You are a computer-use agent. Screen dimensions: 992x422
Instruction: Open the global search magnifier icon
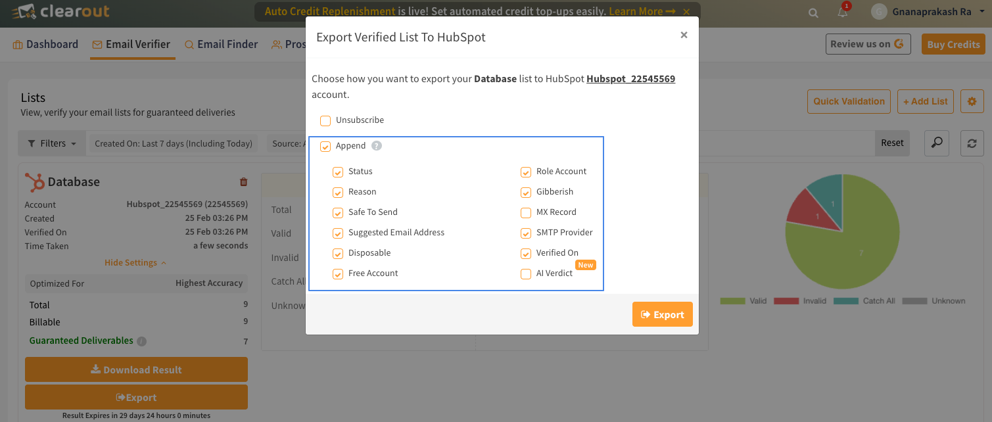tap(813, 12)
